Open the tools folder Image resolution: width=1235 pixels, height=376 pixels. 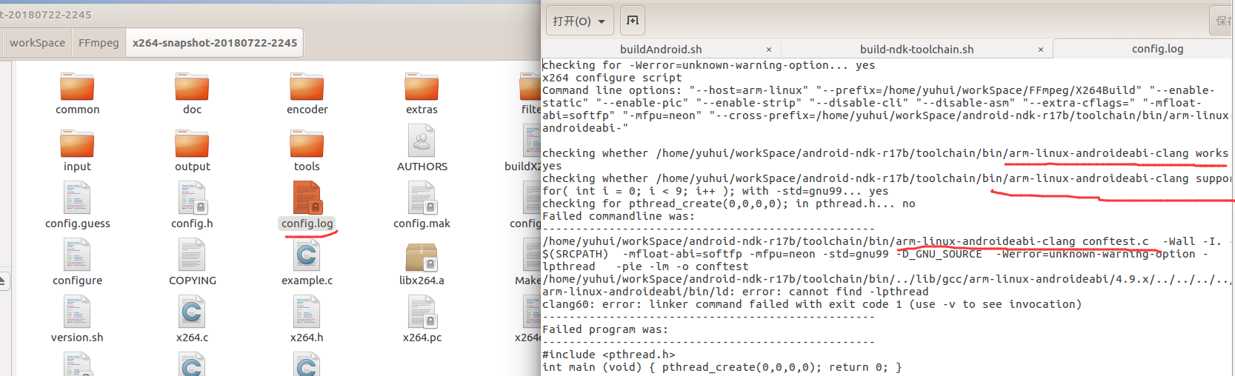(307, 144)
